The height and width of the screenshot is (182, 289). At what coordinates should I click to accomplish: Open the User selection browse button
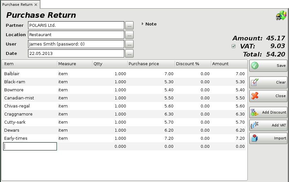tap(129, 44)
